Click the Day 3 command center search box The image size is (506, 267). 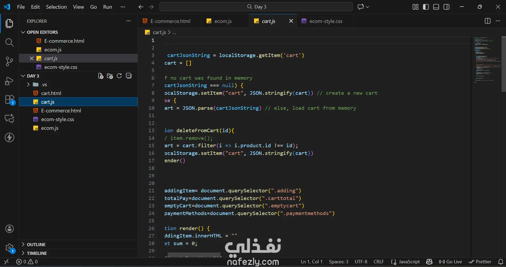tap(256, 7)
